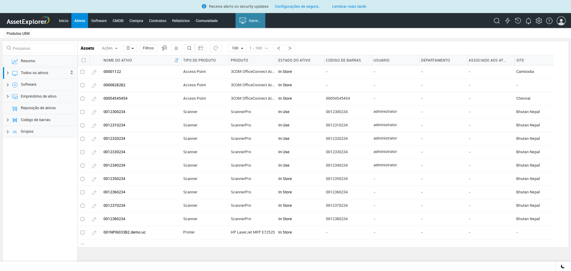Open the column chooser table icon

coord(201,48)
